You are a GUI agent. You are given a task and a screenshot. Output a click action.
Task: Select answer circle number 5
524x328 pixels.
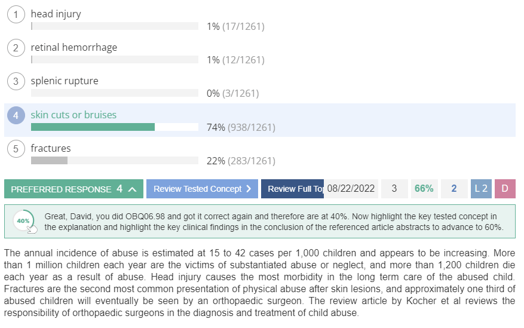[16, 149]
